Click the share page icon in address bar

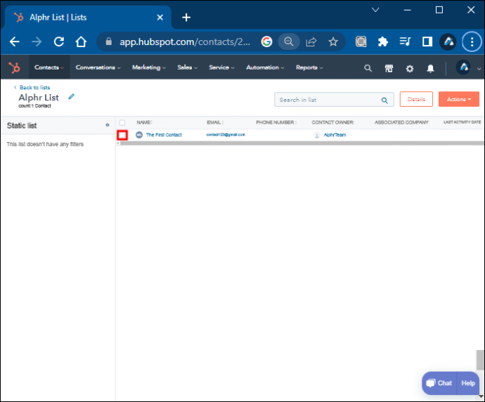(310, 41)
